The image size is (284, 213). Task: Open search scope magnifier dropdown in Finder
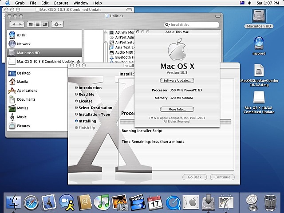[x=167, y=25]
